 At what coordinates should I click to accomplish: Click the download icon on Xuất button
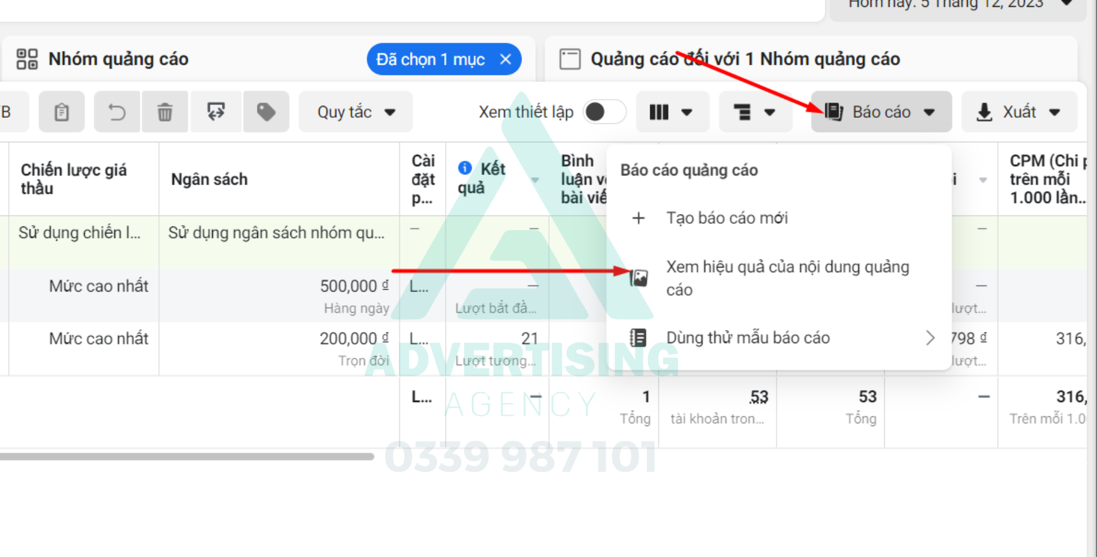click(984, 112)
